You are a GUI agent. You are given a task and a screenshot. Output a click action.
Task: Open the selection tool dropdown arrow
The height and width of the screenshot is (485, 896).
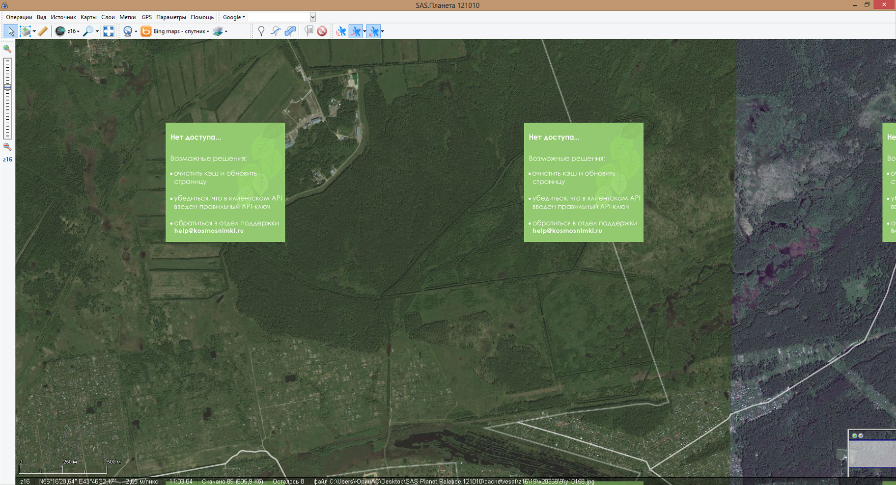click(x=34, y=31)
